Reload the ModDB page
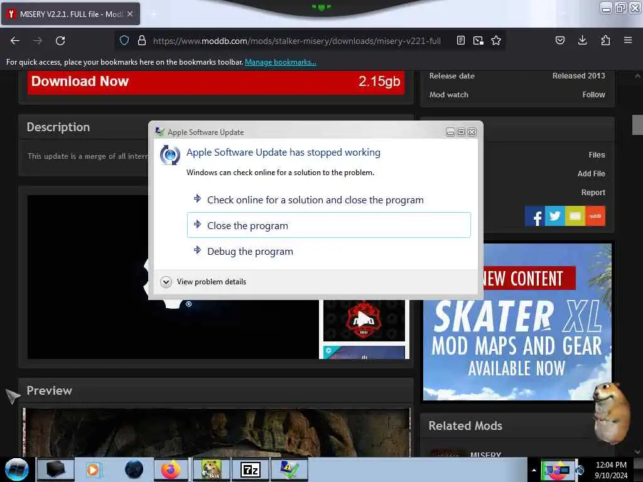The width and height of the screenshot is (643, 482). 60,41
